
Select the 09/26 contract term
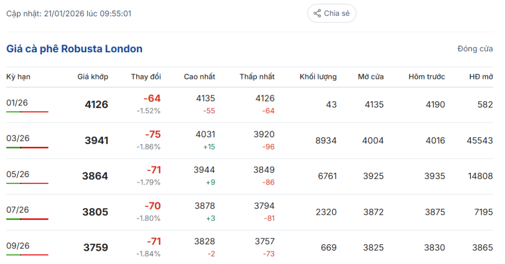(18, 246)
